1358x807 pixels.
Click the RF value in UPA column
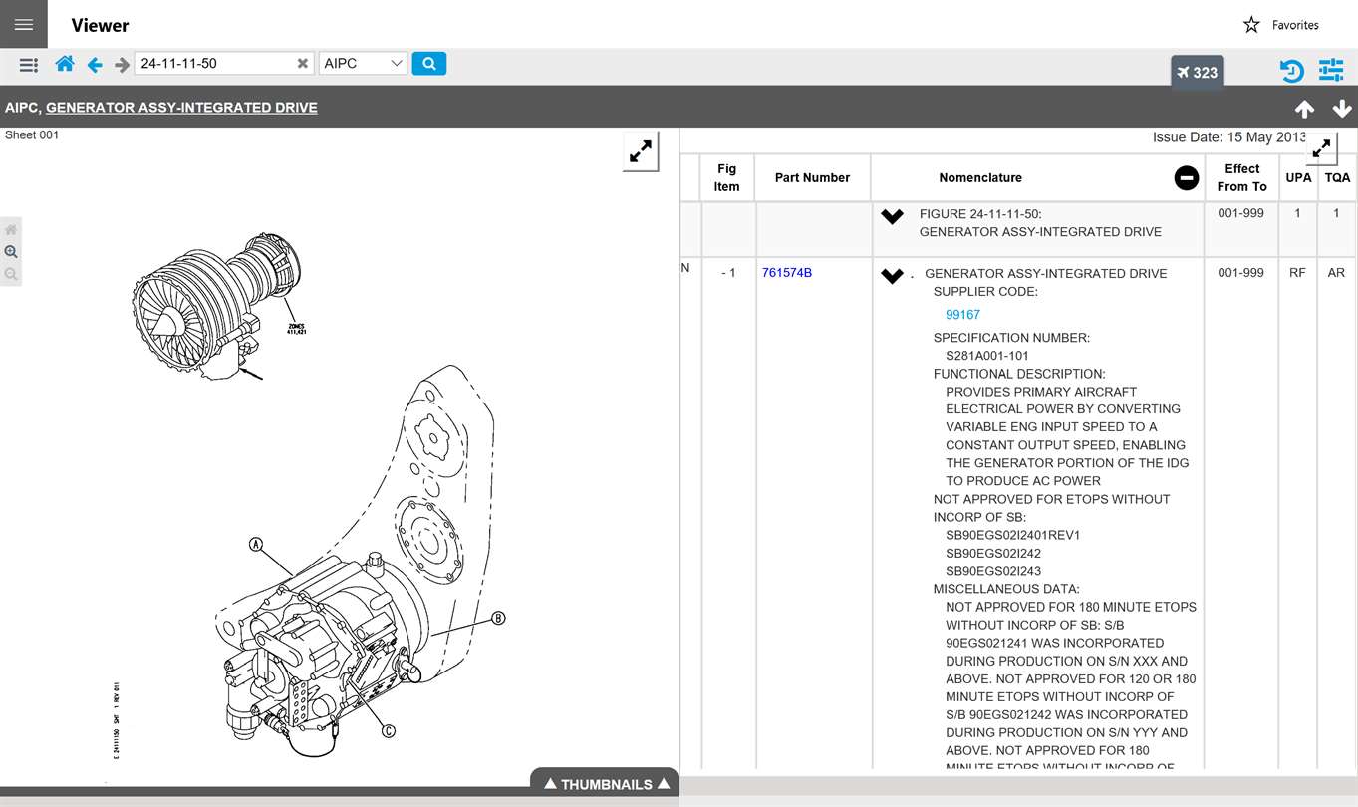(1297, 273)
